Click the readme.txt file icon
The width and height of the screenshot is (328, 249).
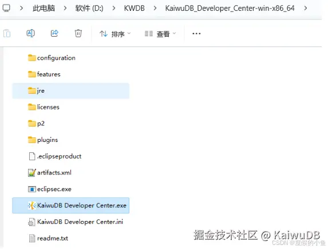point(32,238)
